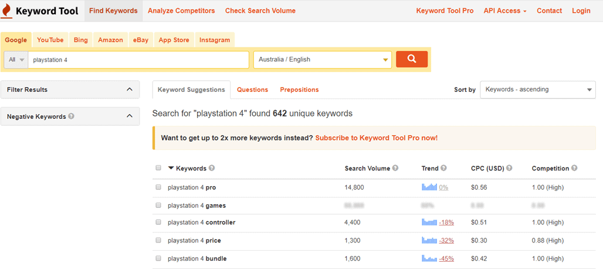Image resolution: width=603 pixels, height=270 pixels.
Task: Switch to the eBay tab
Action: tap(141, 40)
